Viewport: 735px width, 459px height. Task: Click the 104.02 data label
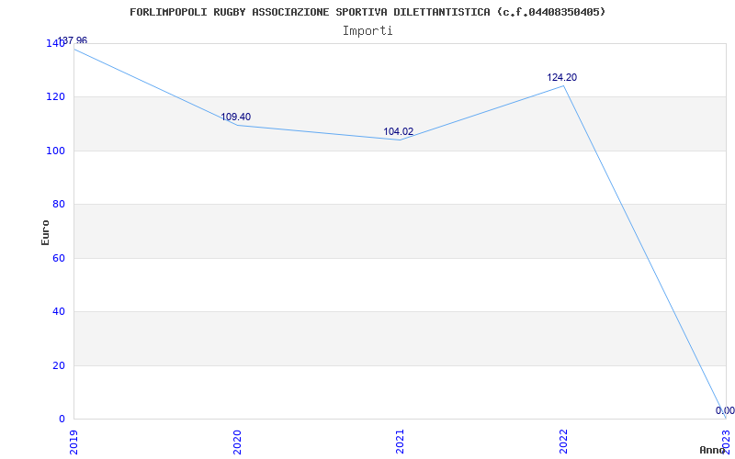tap(399, 131)
